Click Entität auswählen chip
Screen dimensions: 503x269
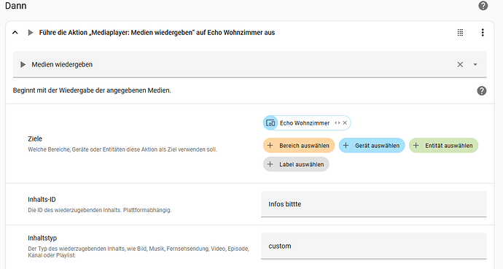coord(444,146)
